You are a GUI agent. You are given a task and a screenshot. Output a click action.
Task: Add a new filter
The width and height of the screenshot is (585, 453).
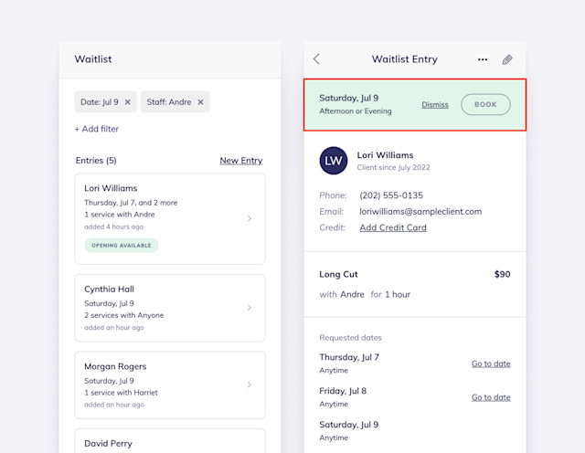97,129
